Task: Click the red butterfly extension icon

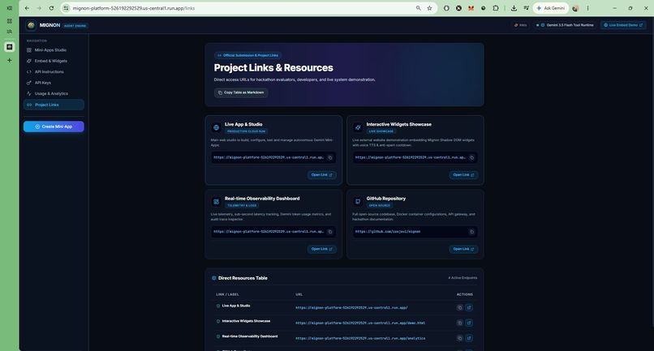Action: tap(471, 8)
